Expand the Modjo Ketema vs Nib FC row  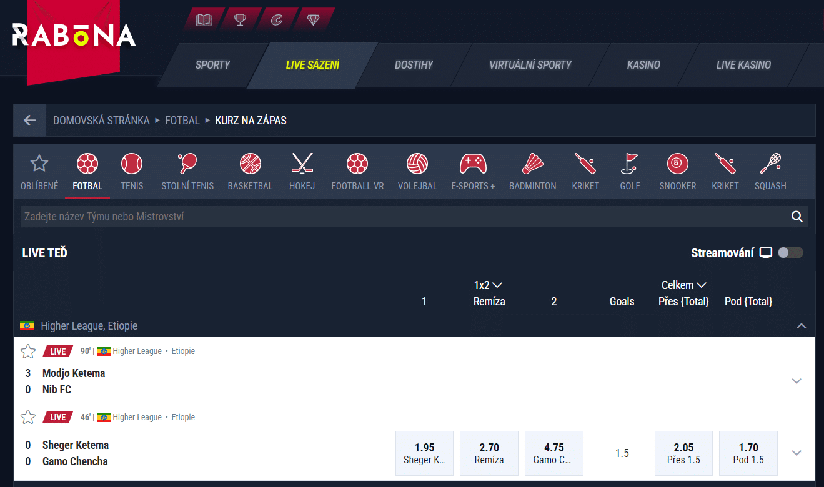pyautogui.click(x=797, y=381)
